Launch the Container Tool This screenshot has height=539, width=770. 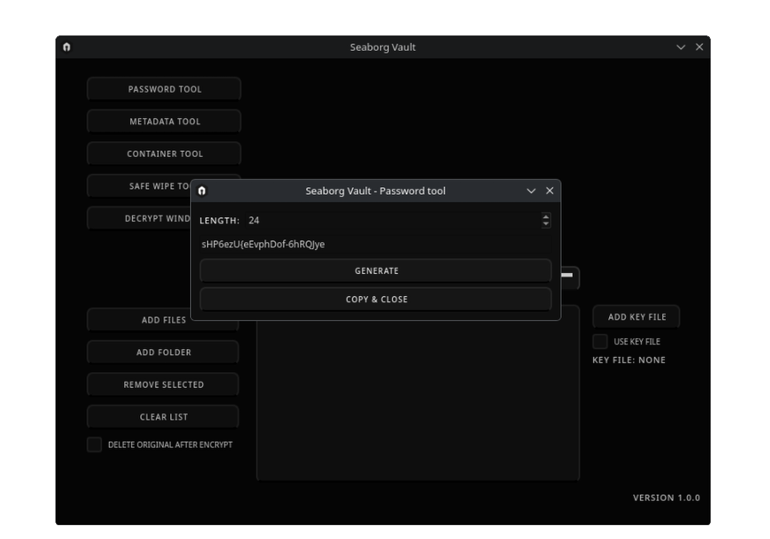[164, 154]
